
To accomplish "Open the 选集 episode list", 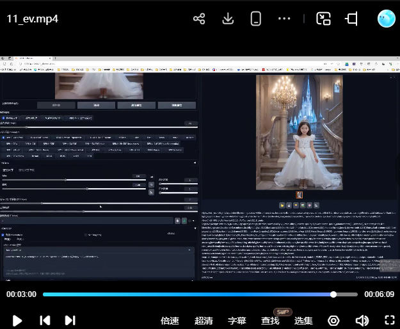I will click(x=303, y=321).
